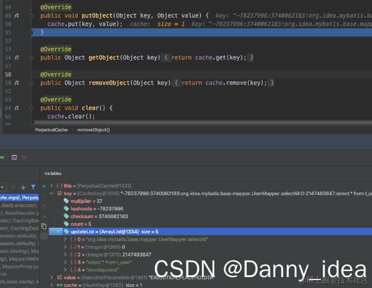This screenshot has width=372, height=288.
Task: Click the editor horizontal scrollbar
Action: click(203, 122)
